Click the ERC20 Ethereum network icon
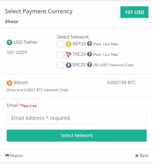The width and height of the screenshot is (153, 164). click(69, 65)
